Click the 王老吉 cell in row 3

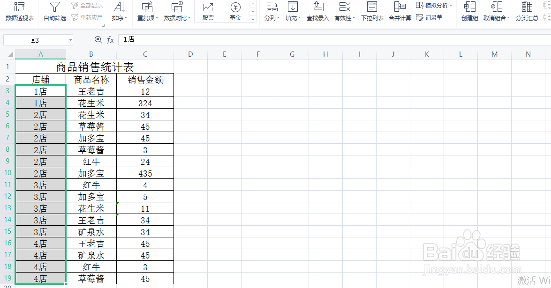pos(91,92)
